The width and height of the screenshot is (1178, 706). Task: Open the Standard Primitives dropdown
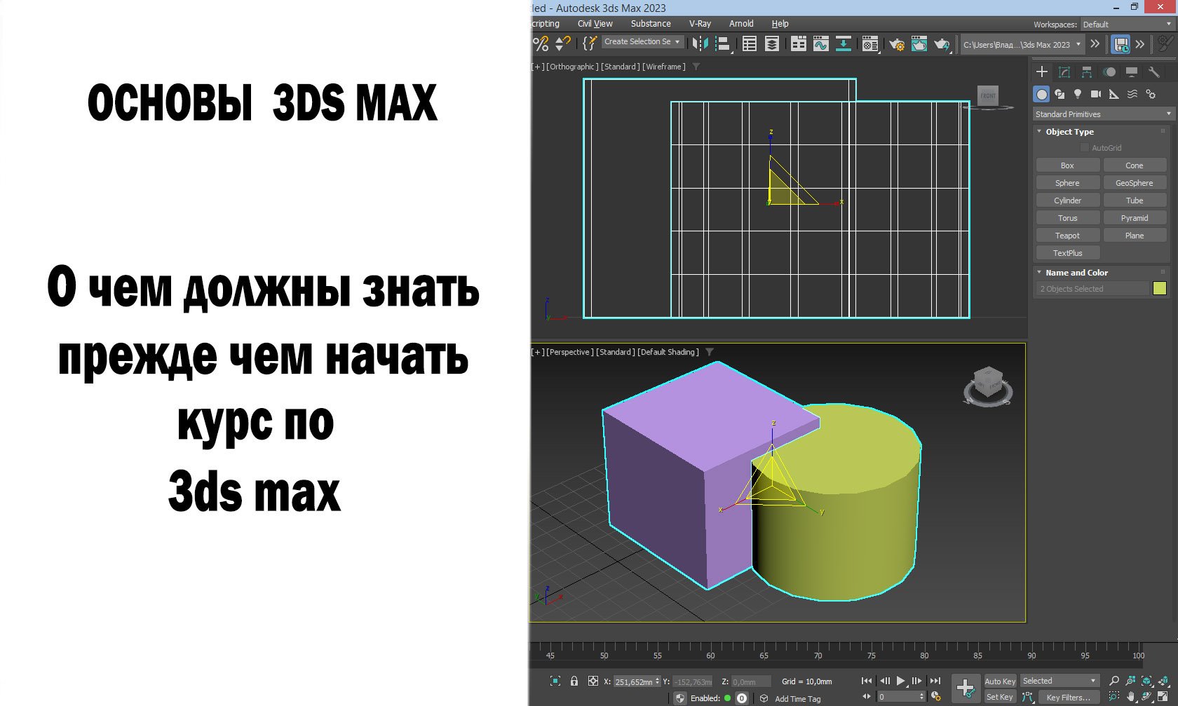(1104, 114)
